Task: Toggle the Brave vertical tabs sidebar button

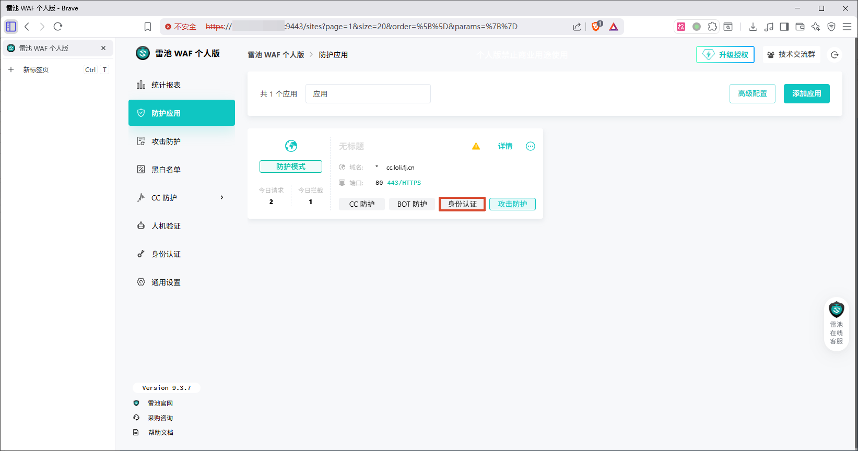Action: 11,27
